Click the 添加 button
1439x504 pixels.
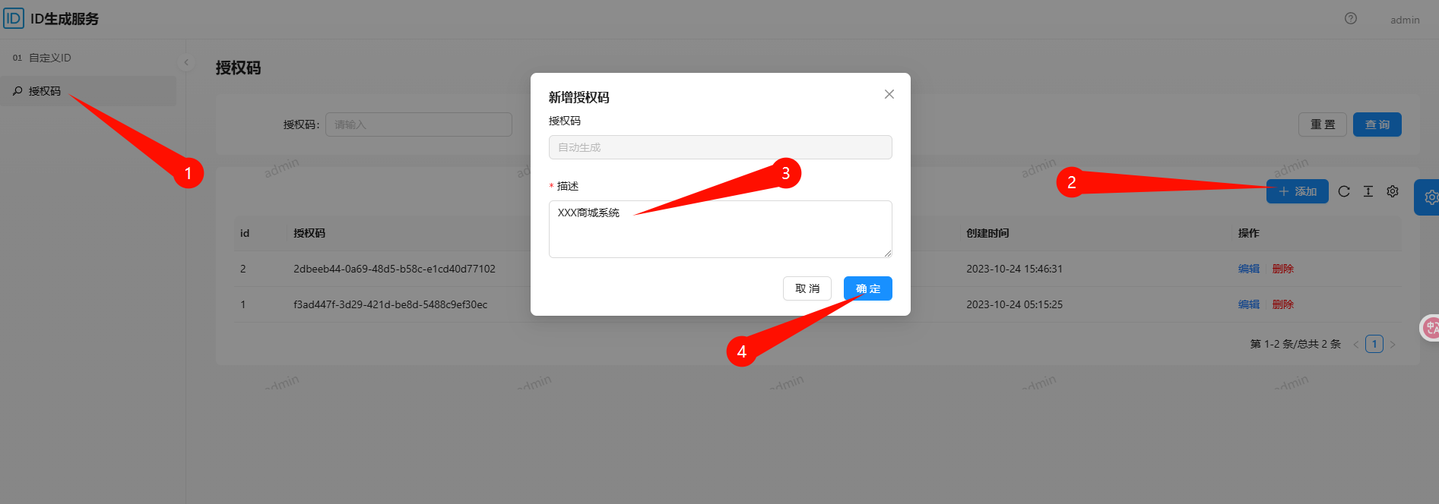pos(1298,191)
